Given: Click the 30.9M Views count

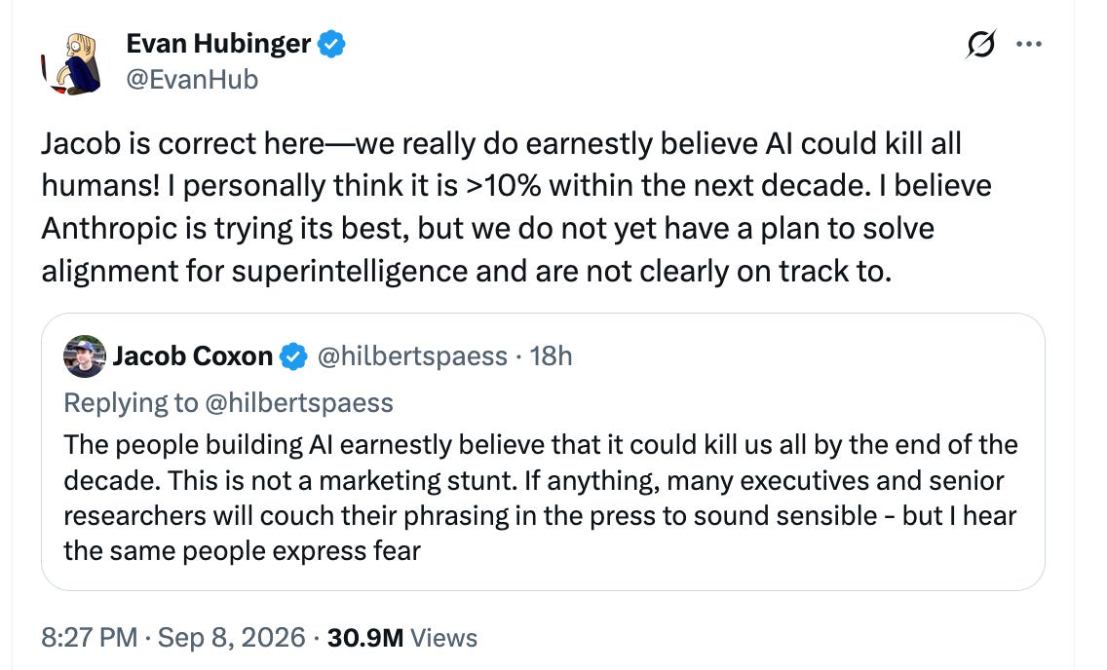Looking at the screenshot, I should 402,638.
